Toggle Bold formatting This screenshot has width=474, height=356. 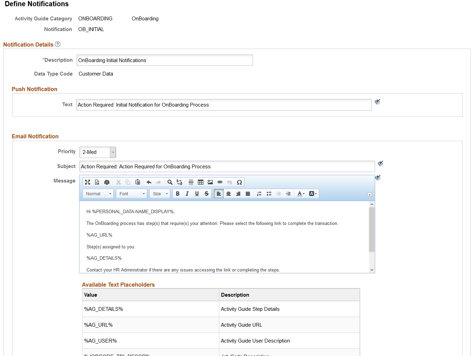178,194
